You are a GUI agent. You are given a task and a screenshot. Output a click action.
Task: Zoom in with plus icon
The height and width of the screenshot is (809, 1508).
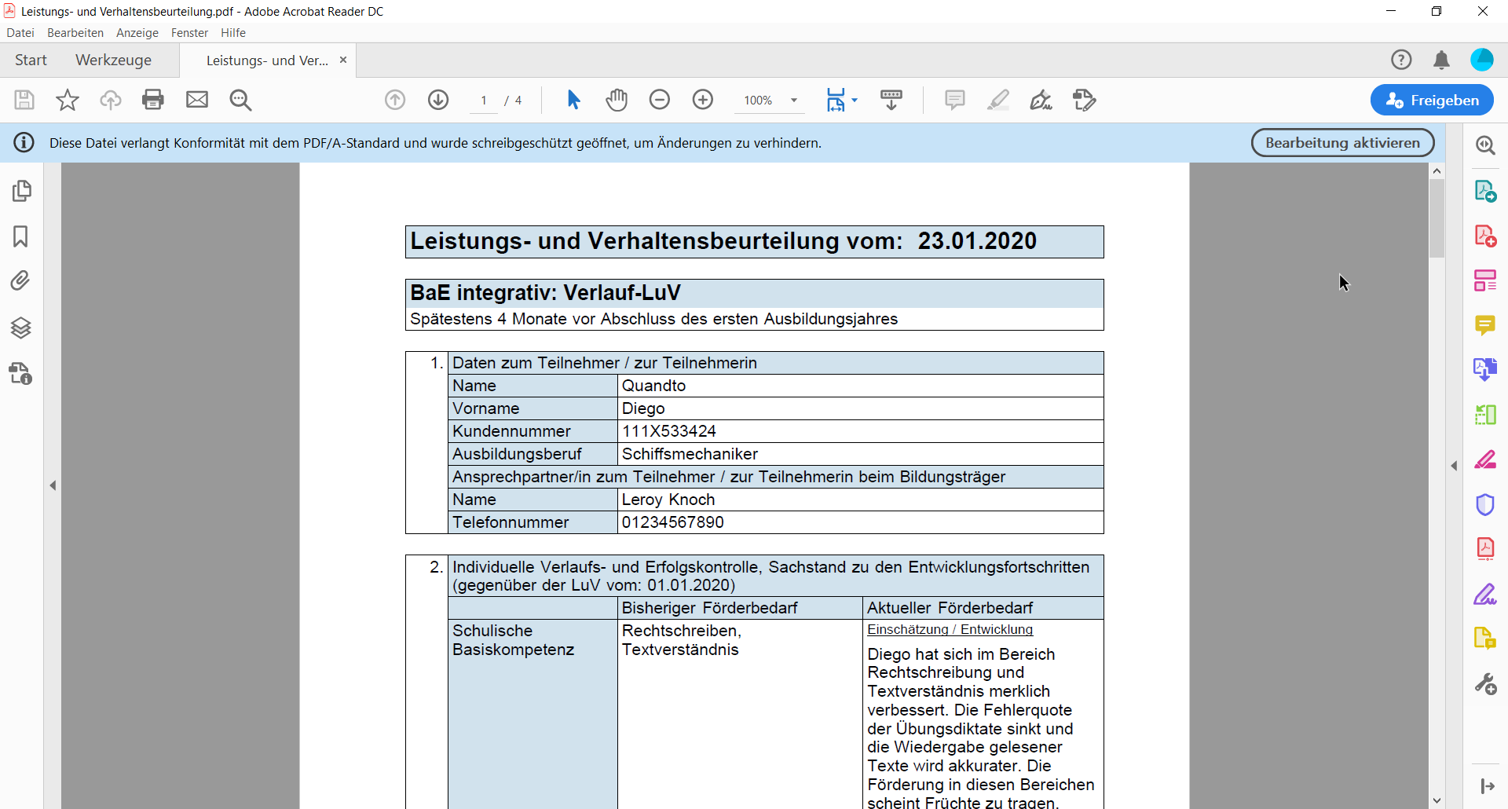703,100
